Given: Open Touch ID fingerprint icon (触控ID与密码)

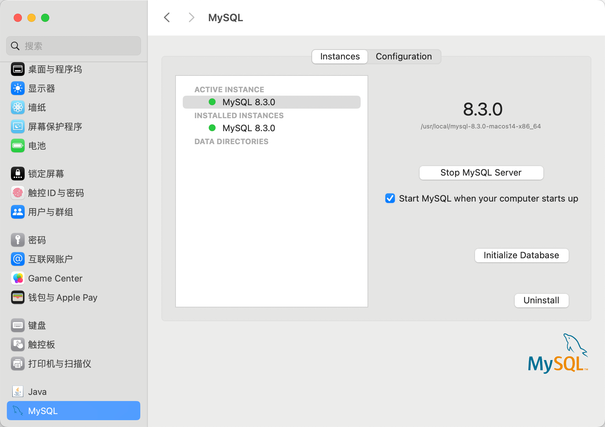Looking at the screenshot, I should 18,193.
